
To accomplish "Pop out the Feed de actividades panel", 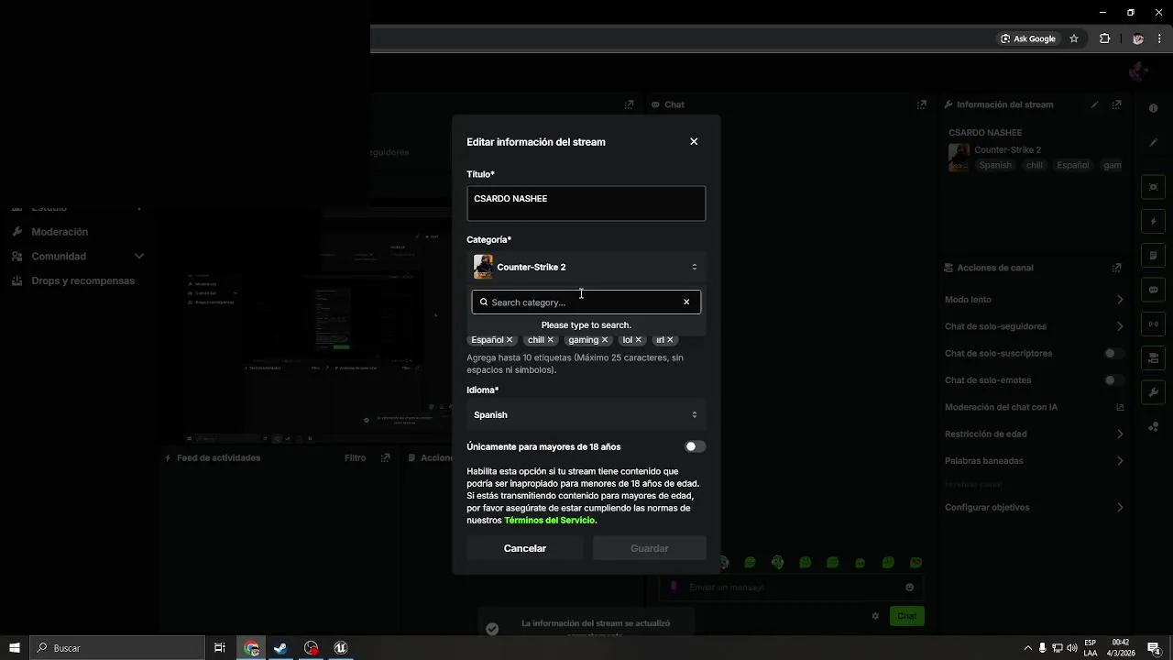I will (386, 457).
